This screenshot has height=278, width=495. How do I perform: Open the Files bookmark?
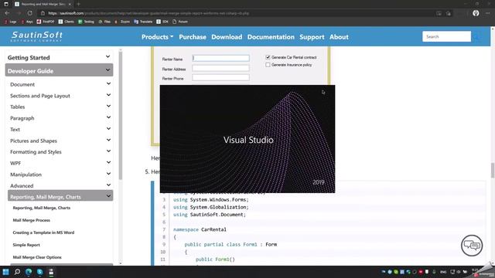[104, 22]
